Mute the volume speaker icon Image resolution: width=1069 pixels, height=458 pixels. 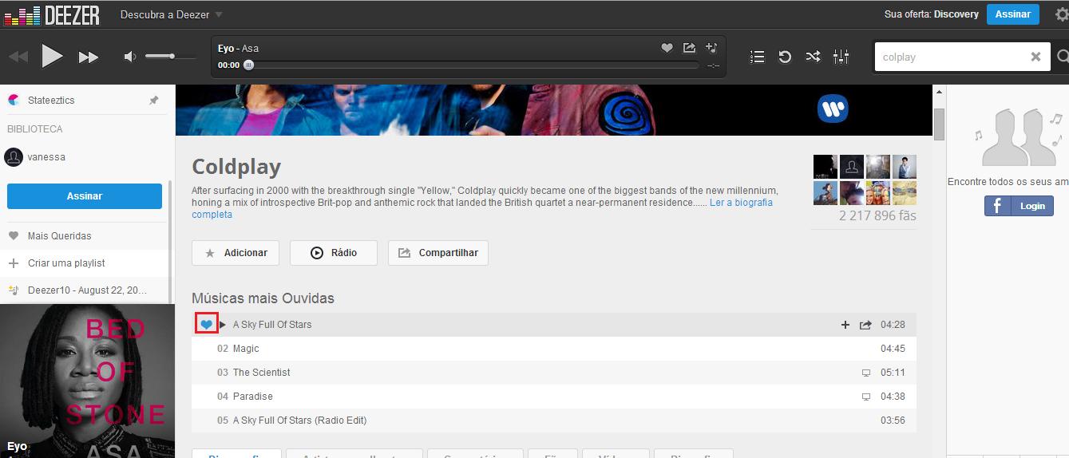pos(130,57)
